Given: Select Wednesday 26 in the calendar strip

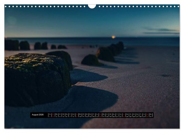Looking at the screenshot, I should point(134,115).
